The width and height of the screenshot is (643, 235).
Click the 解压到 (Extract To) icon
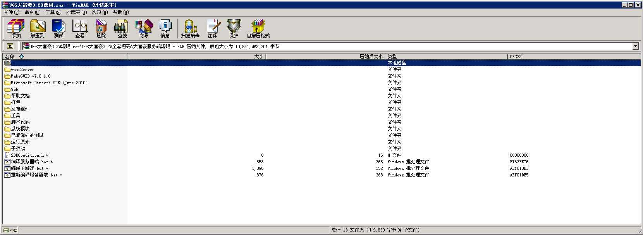pos(38,29)
